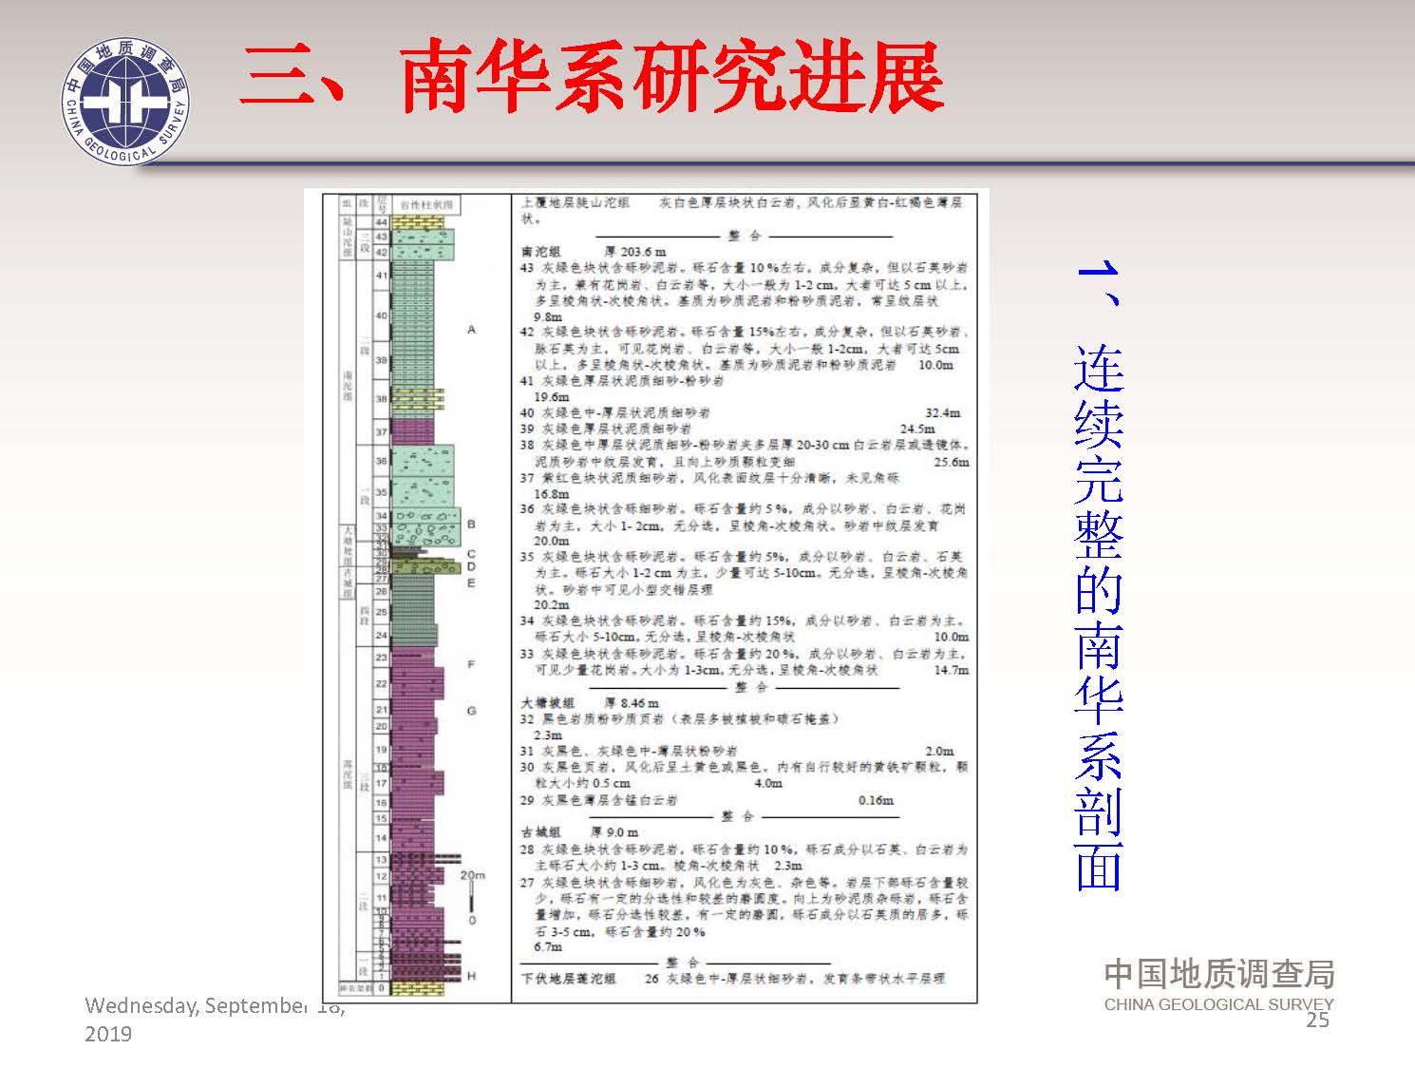Click layer 41 description 灰绿色厚层状泥质细砂-粉砂岩
This screenshot has width=1415, height=1069.
tap(634, 381)
